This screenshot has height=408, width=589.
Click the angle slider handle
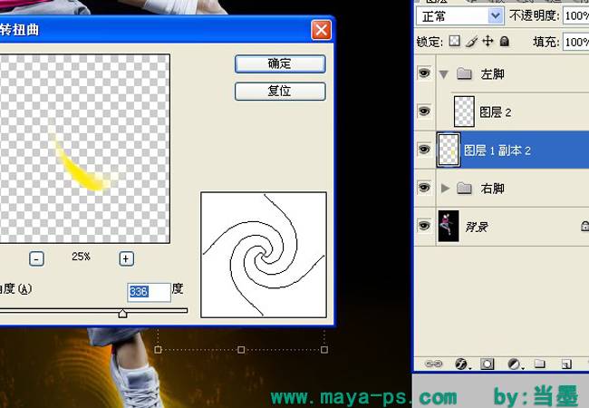click(x=122, y=313)
